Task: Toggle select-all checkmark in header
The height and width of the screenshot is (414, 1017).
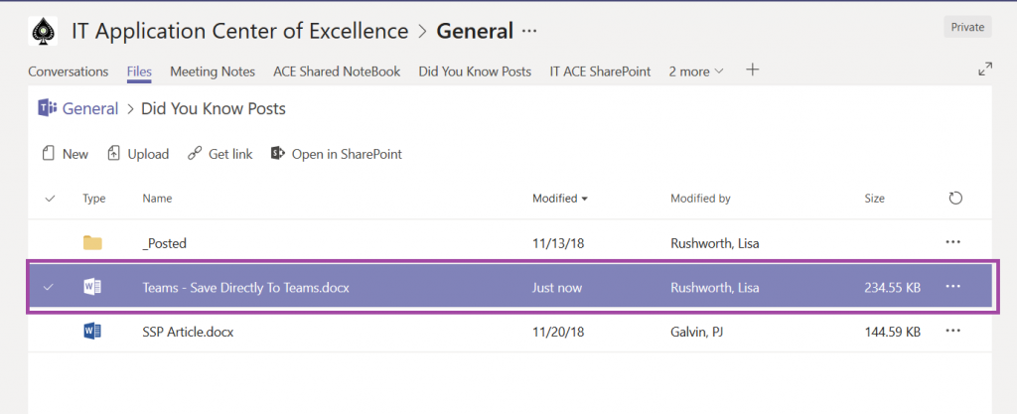Action: click(50, 199)
